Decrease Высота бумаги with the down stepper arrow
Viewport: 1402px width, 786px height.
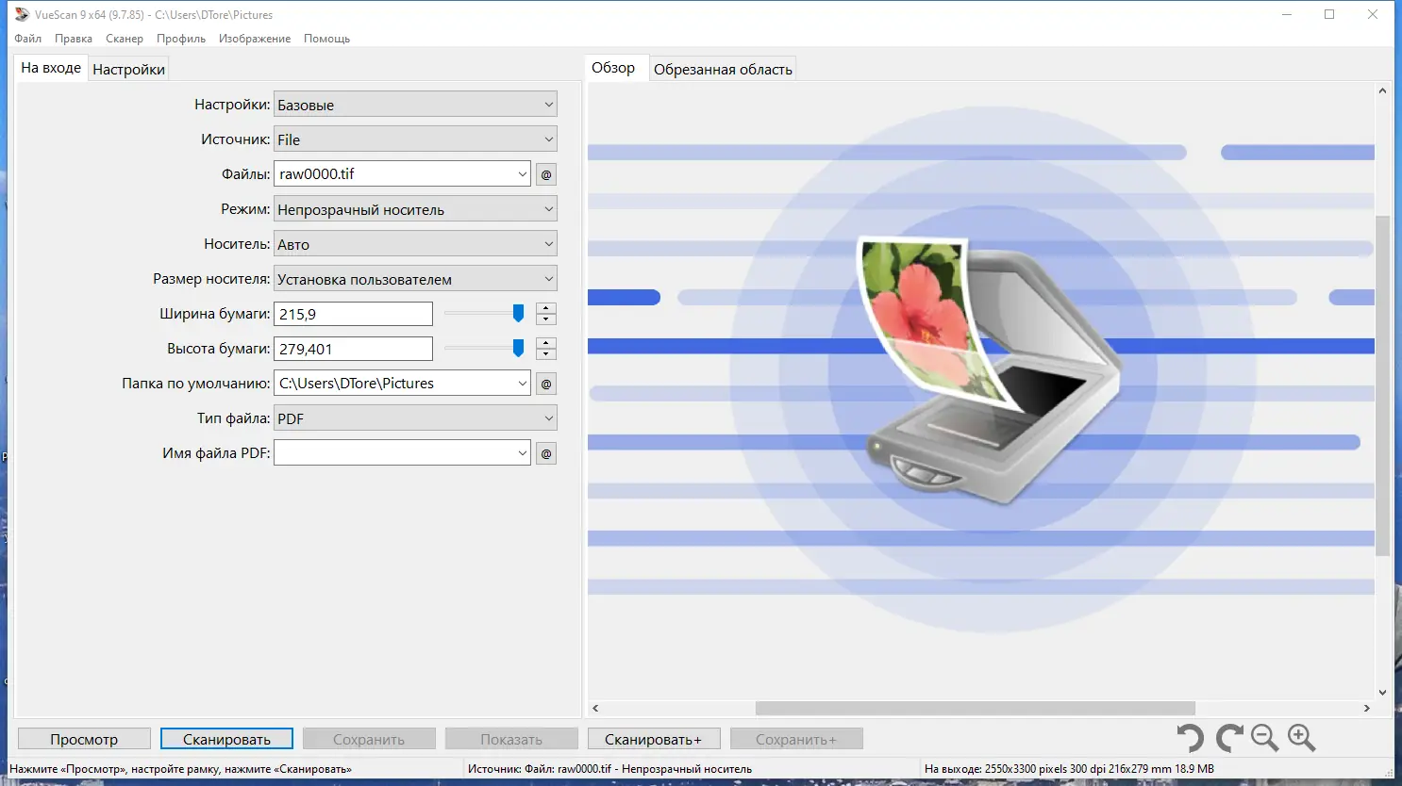tap(545, 354)
